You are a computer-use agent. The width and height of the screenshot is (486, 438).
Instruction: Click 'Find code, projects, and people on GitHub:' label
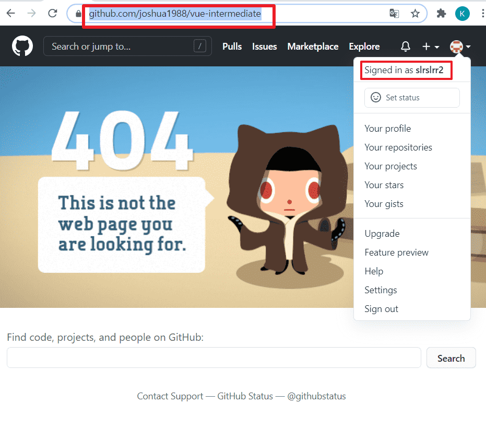tap(105, 338)
